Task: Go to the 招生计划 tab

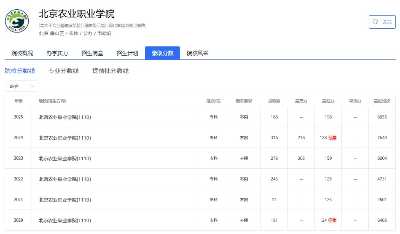Action: 127,53
